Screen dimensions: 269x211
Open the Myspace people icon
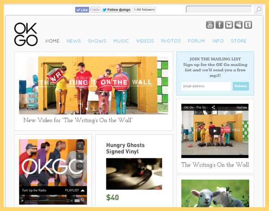pos(239,25)
